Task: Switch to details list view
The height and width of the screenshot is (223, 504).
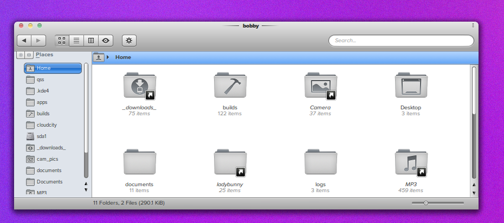Action: [x=76, y=41]
